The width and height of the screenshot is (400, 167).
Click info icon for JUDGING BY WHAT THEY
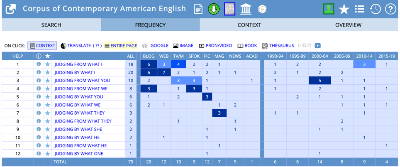pyautogui.click(x=39, y=113)
